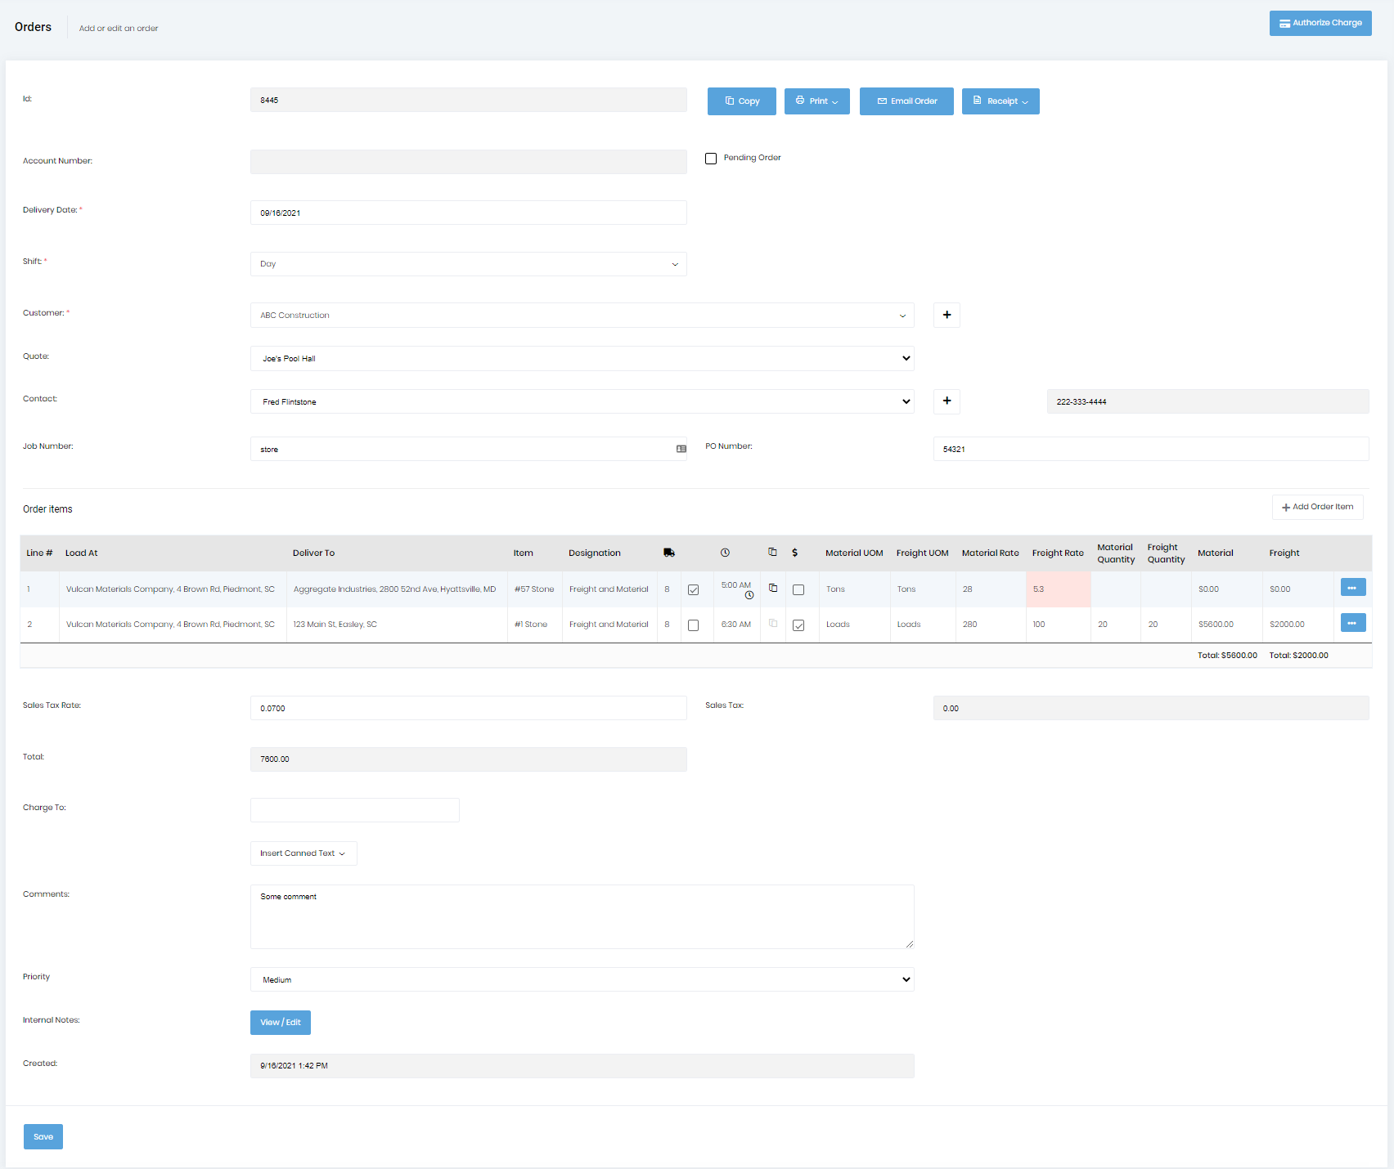Open the actions menu on order line 1

1352,587
